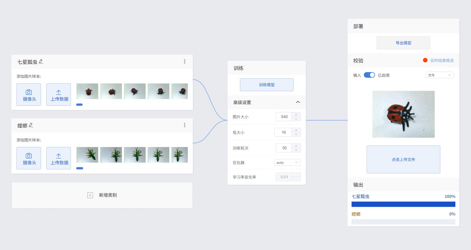Toggle the 输入 已启用 switch off
This screenshot has width=471, height=250.
click(x=369, y=75)
